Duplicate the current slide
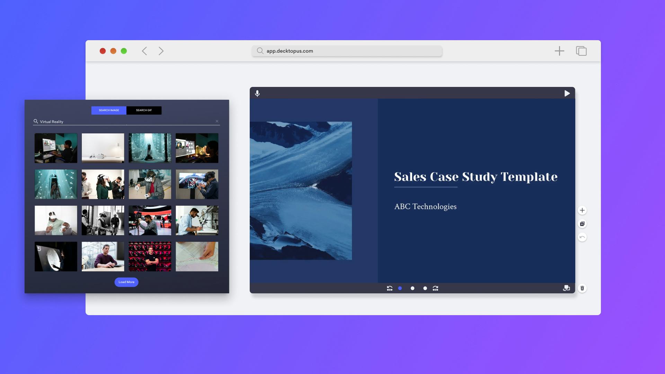Image resolution: width=665 pixels, height=374 pixels. click(x=582, y=223)
